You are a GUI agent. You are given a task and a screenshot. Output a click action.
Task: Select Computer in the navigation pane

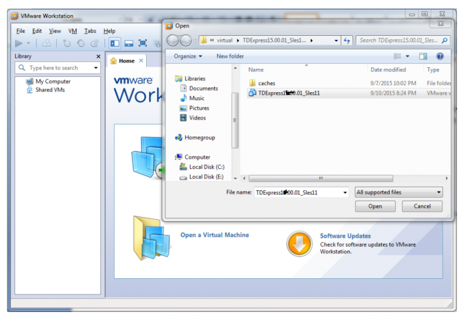pos(192,157)
